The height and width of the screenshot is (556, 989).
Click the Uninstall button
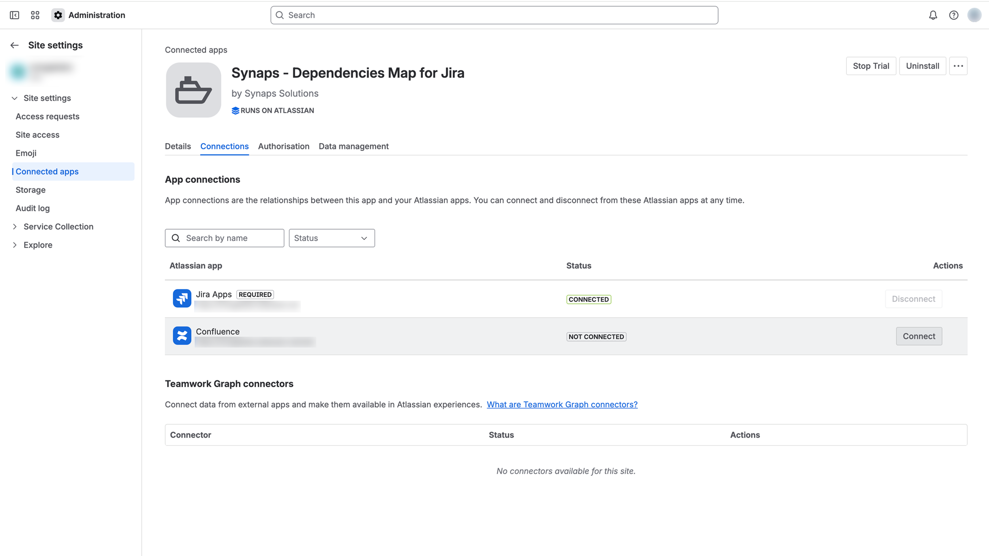click(x=923, y=66)
